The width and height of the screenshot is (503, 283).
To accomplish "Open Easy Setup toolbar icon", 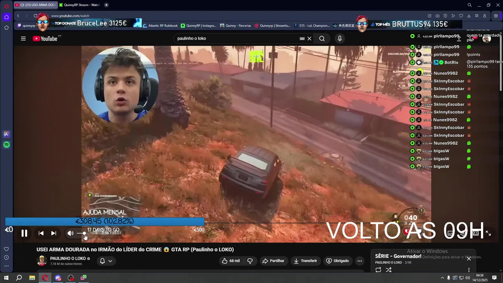I will [477, 16].
